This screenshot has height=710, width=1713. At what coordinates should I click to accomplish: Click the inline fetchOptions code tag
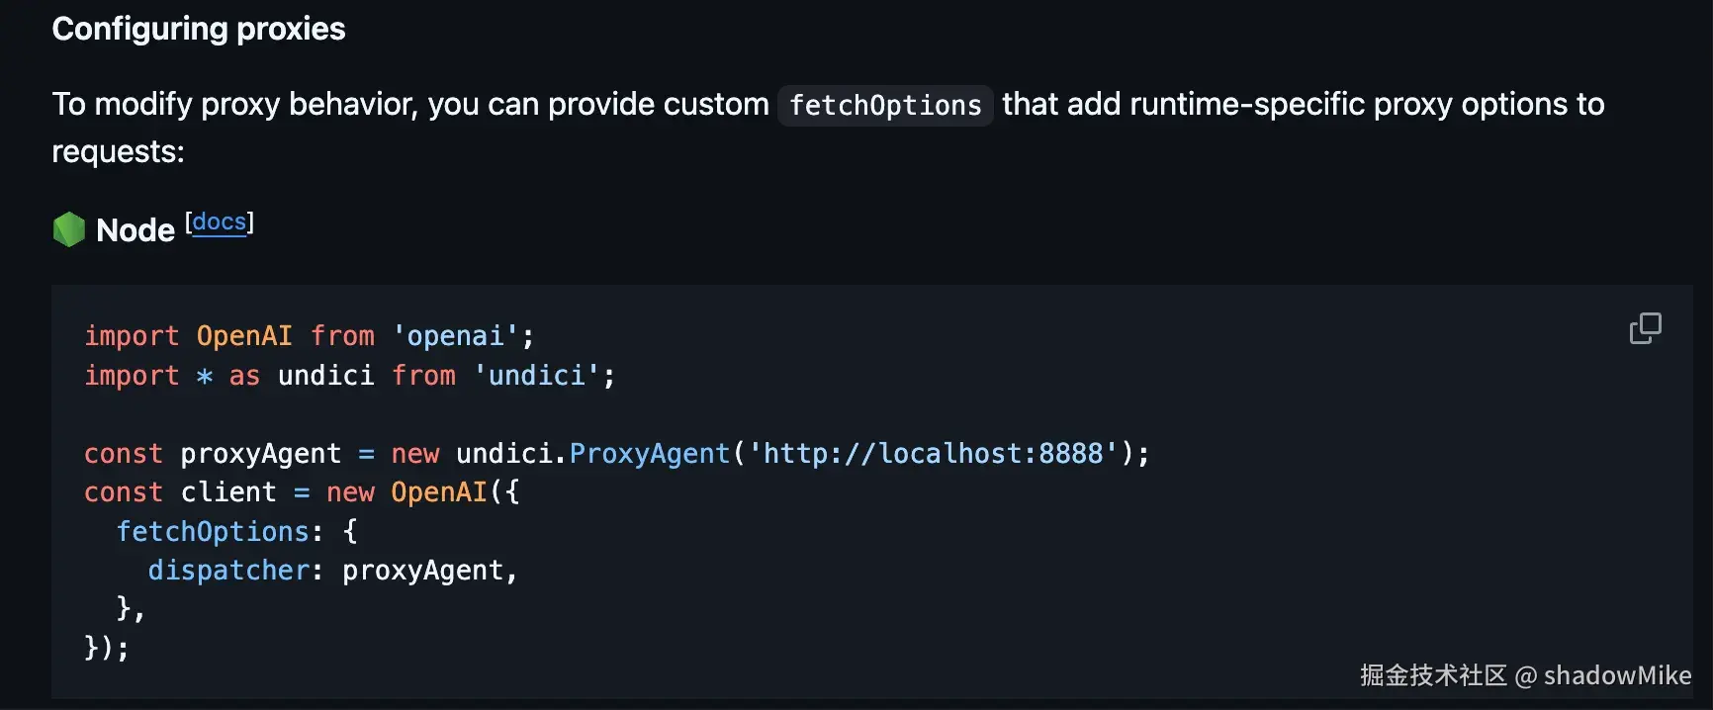point(885,105)
